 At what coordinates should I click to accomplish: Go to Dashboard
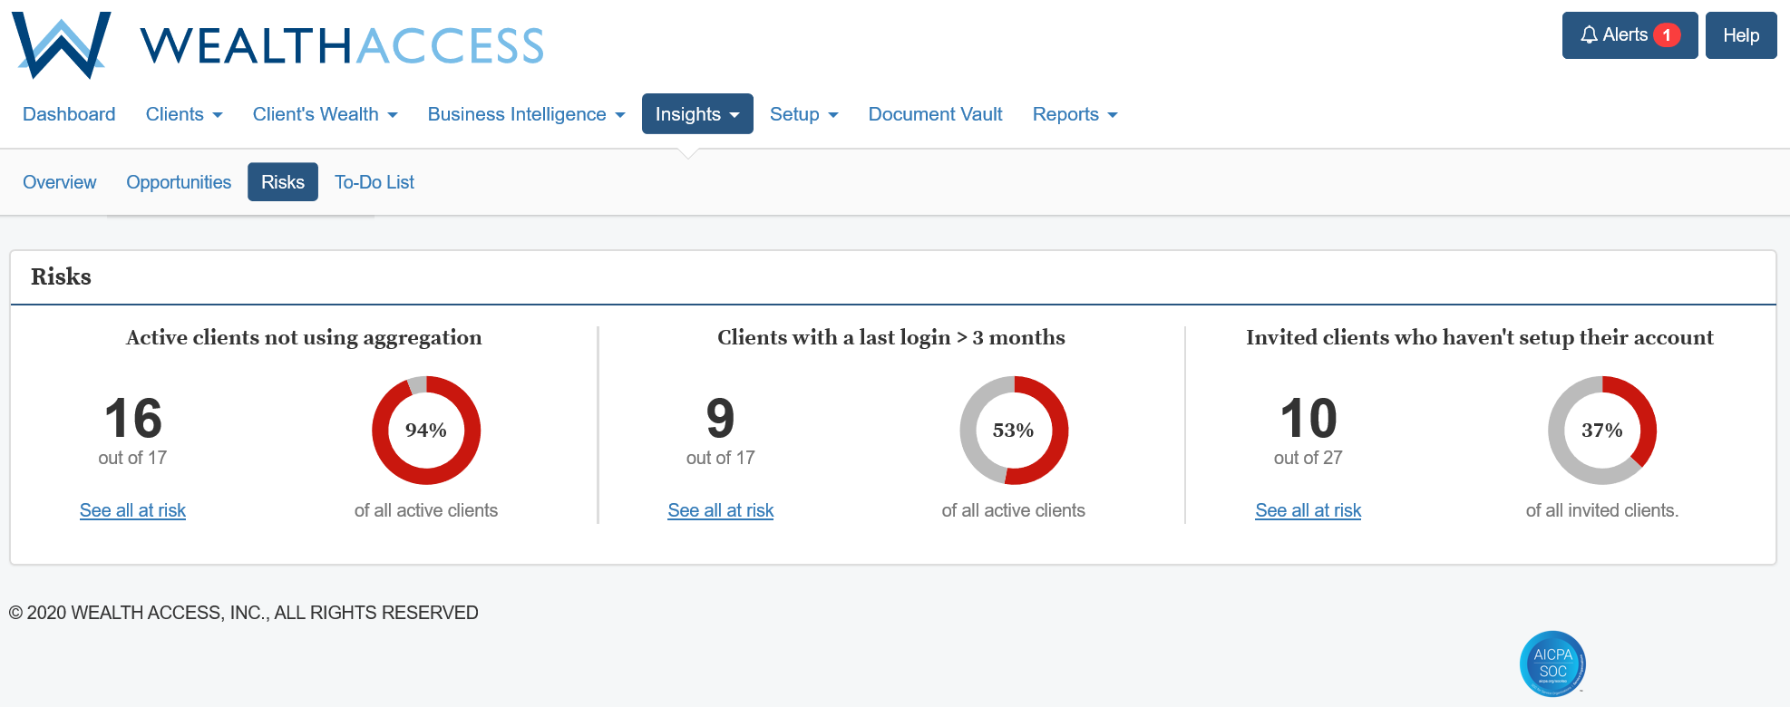tap(69, 114)
